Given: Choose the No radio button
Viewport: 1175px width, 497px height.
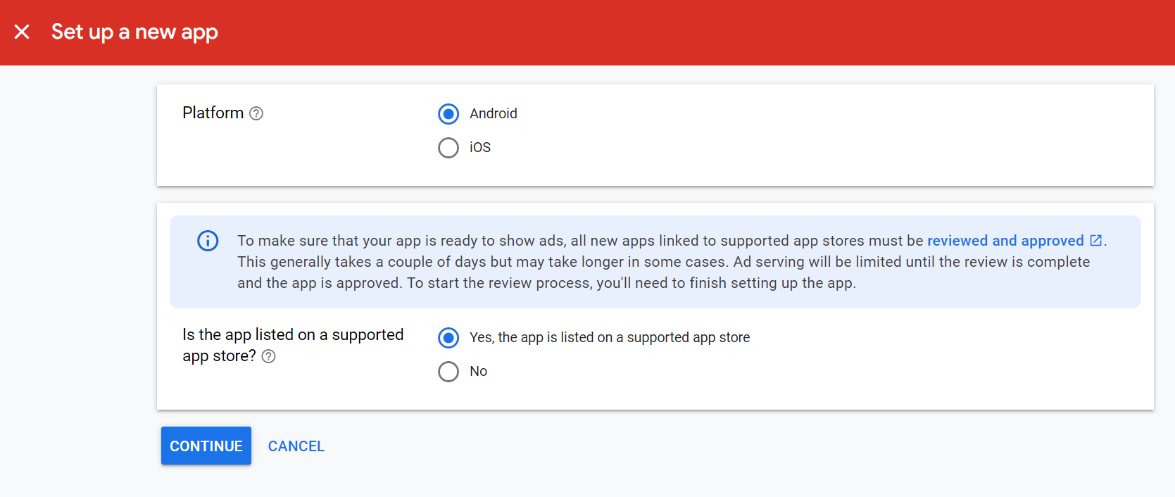Looking at the screenshot, I should click(448, 372).
